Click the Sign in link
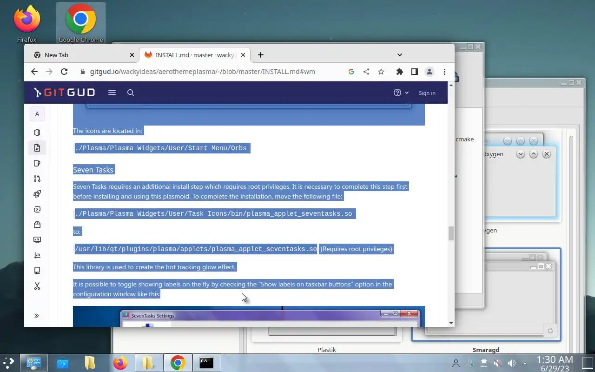Viewport: 595px width, 372px height. 427,93
